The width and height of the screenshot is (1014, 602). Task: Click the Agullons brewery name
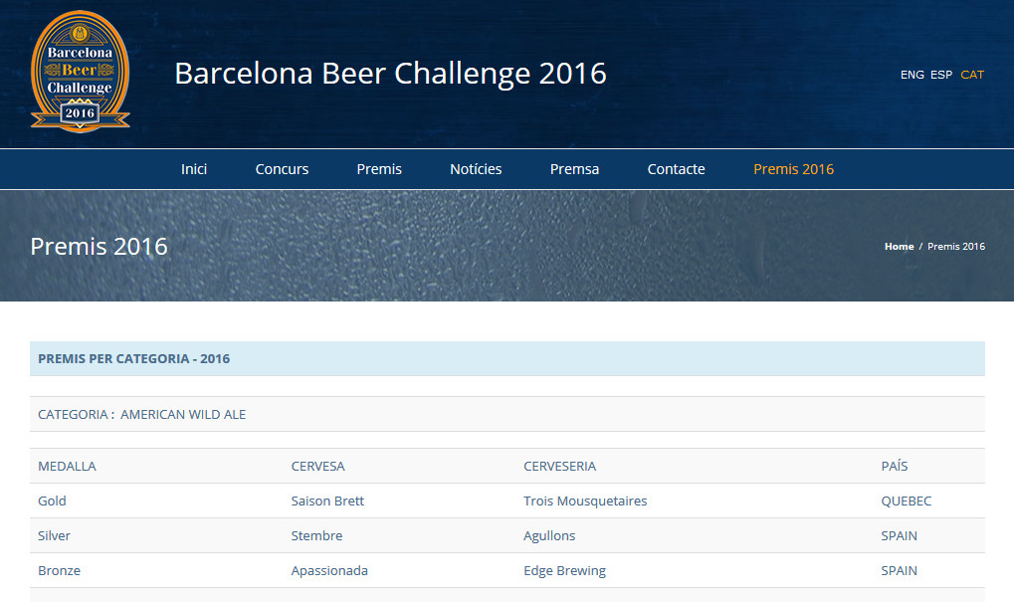coord(549,535)
